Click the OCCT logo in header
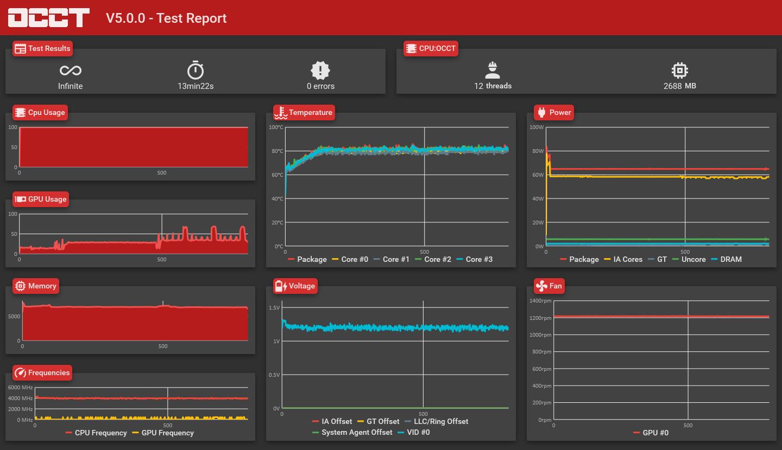The width and height of the screenshot is (782, 450). [48, 18]
